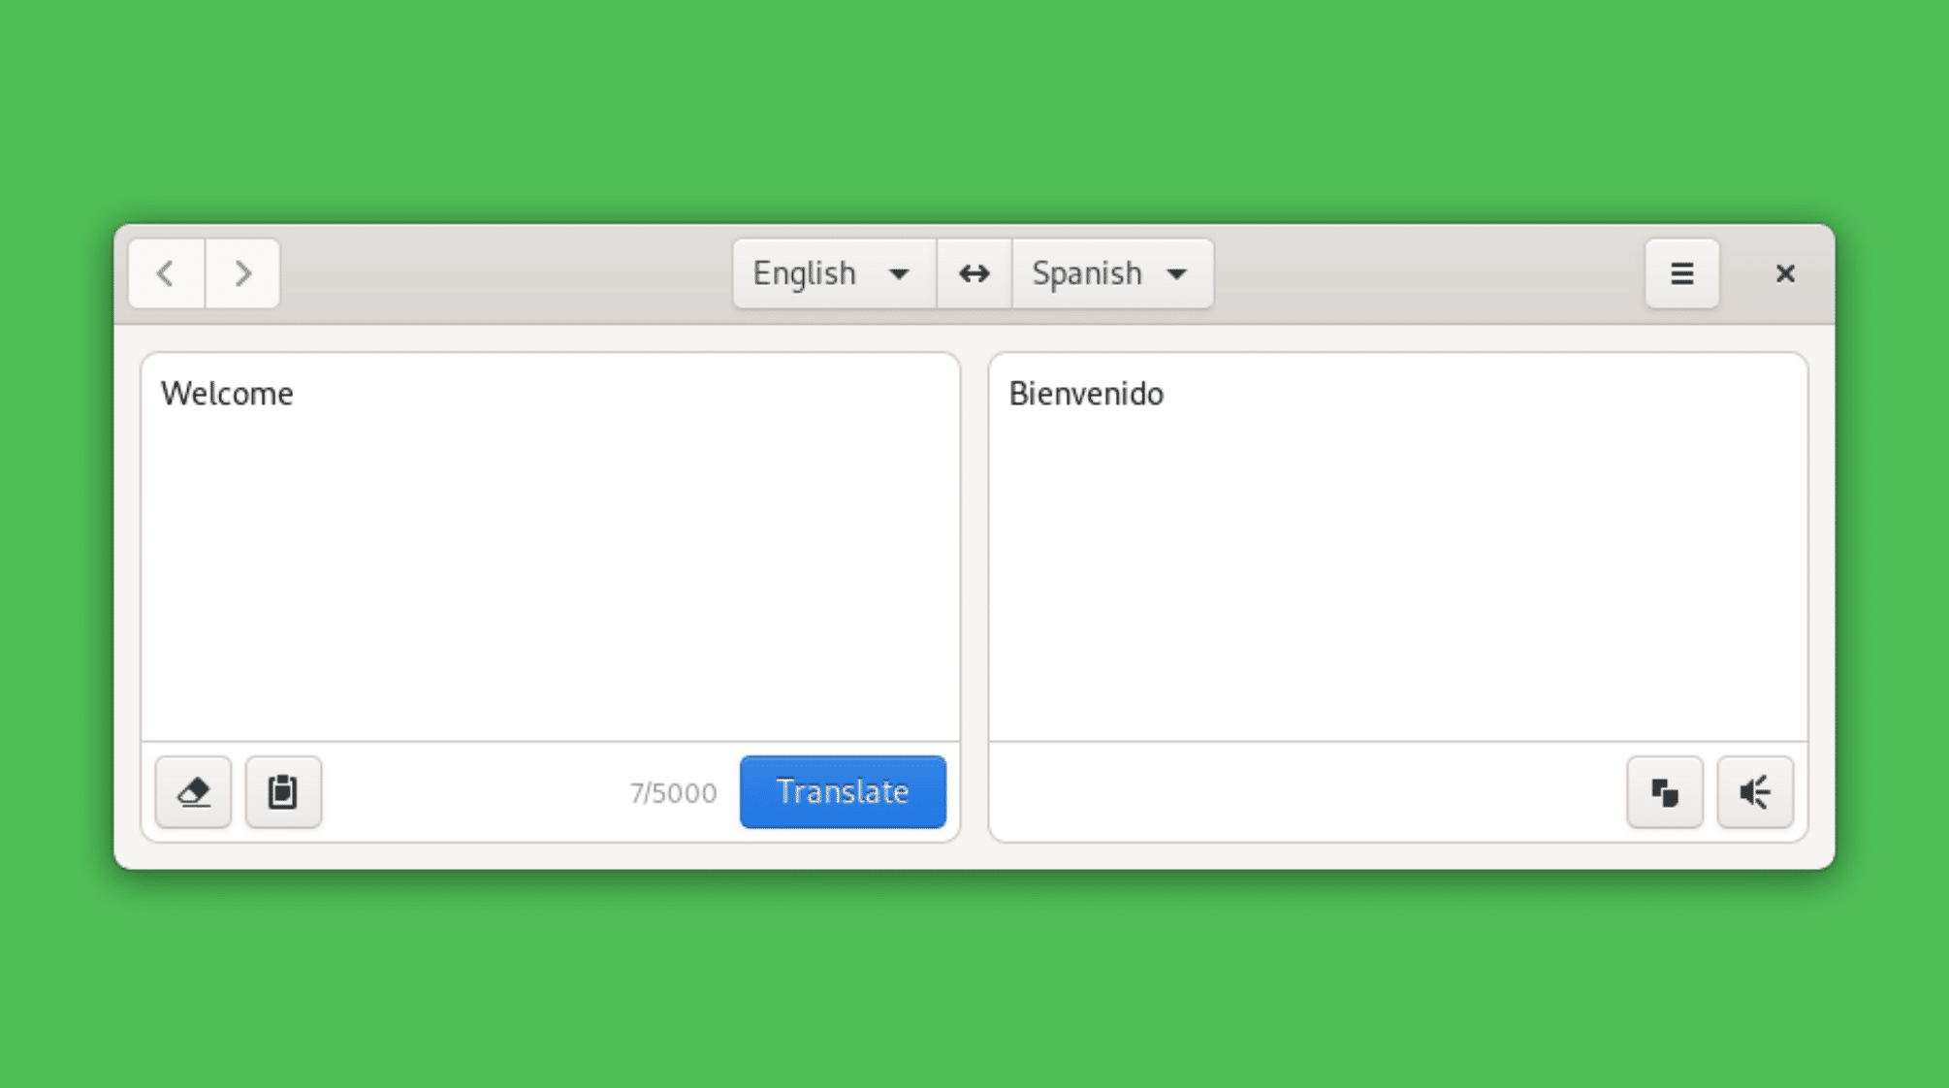Image resolution: width=1949 pixels, height=1088 pixels.
Task: Click the Bienvenido translation output area
Action: click(x=1398, y=547)
